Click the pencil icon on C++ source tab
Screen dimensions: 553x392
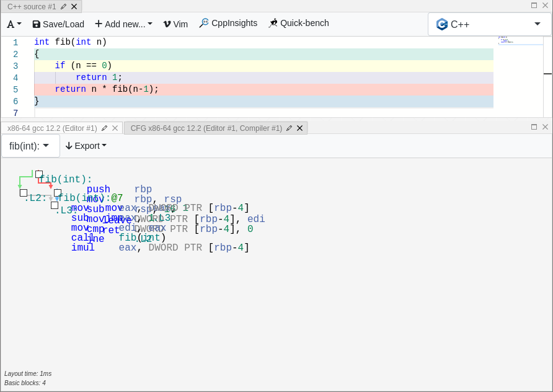coord(63,6)
